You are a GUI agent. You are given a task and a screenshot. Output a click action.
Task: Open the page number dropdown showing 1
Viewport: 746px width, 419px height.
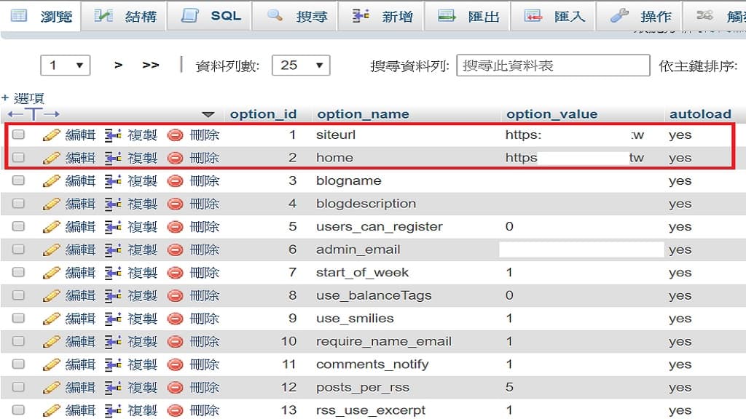66,65
